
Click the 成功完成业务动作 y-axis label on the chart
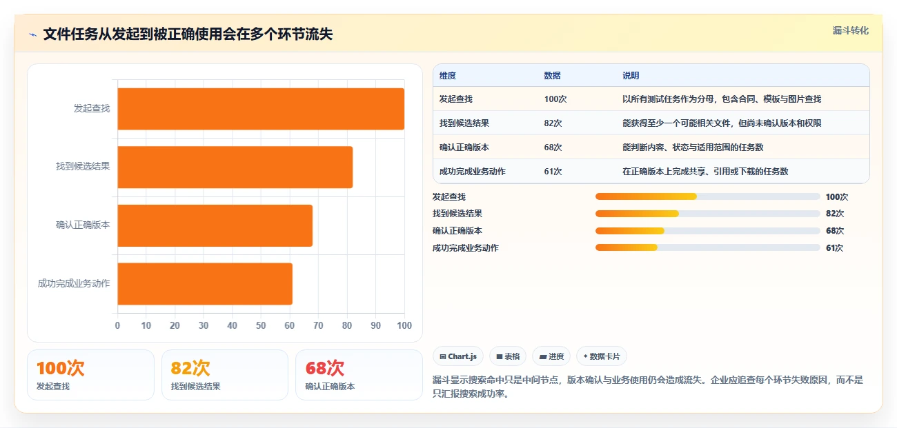coord(74,283)
